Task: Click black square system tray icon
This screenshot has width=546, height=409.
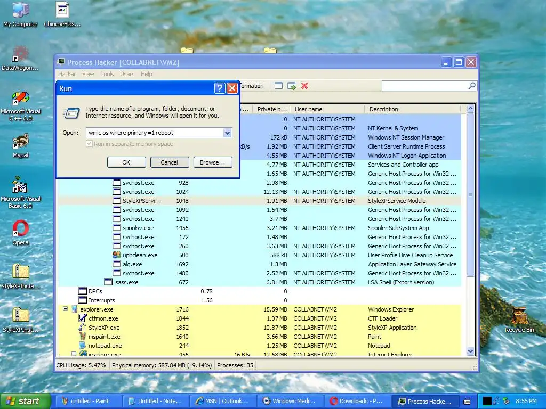Action: point(487,401)
